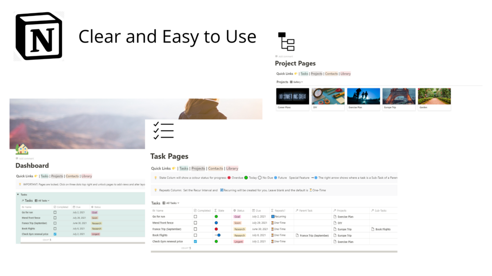Tick the Go for run checkbox in Dashboard
Screen dimensions: 492x276
point(55,212)
